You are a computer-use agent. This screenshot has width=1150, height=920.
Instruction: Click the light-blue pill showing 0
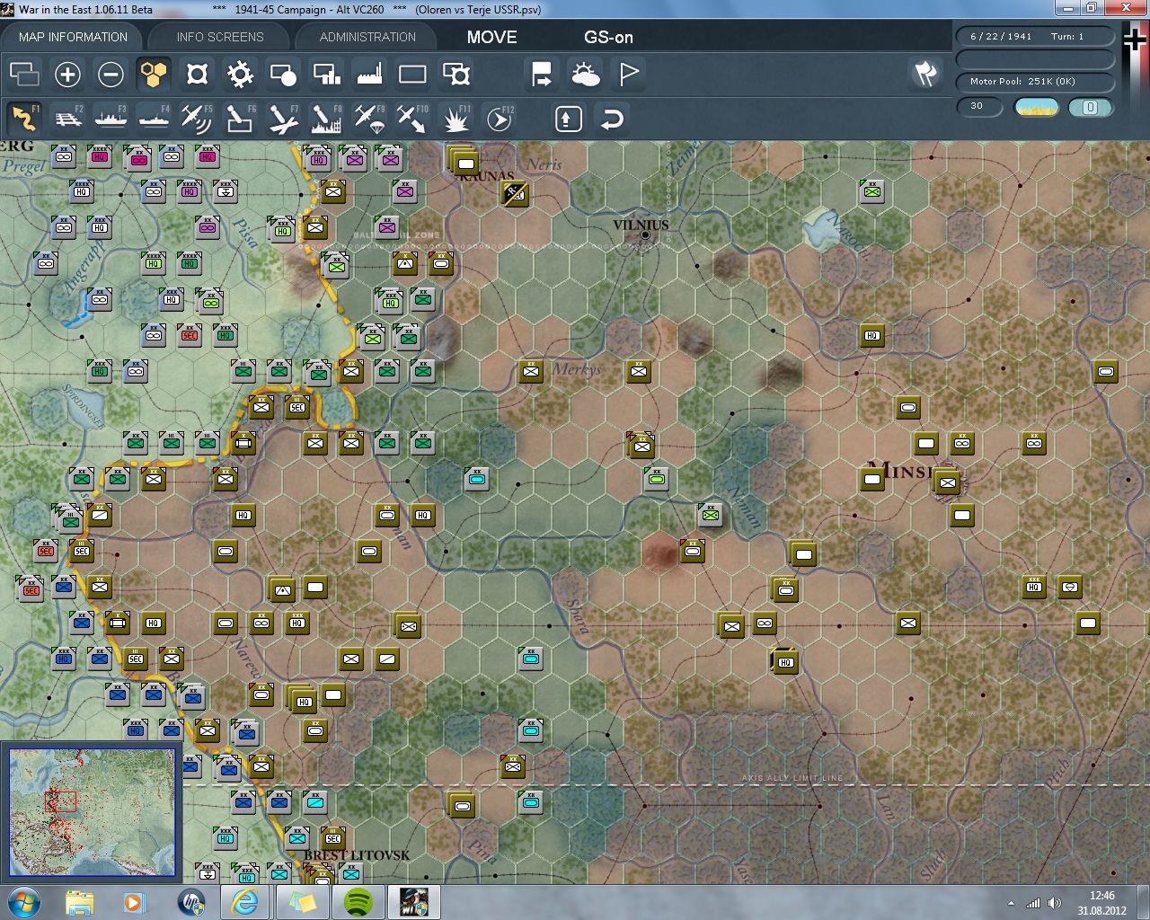1090,107
